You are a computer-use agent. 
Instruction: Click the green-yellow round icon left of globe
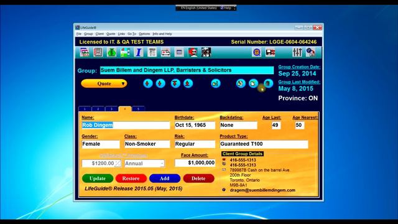pos(216,83)
